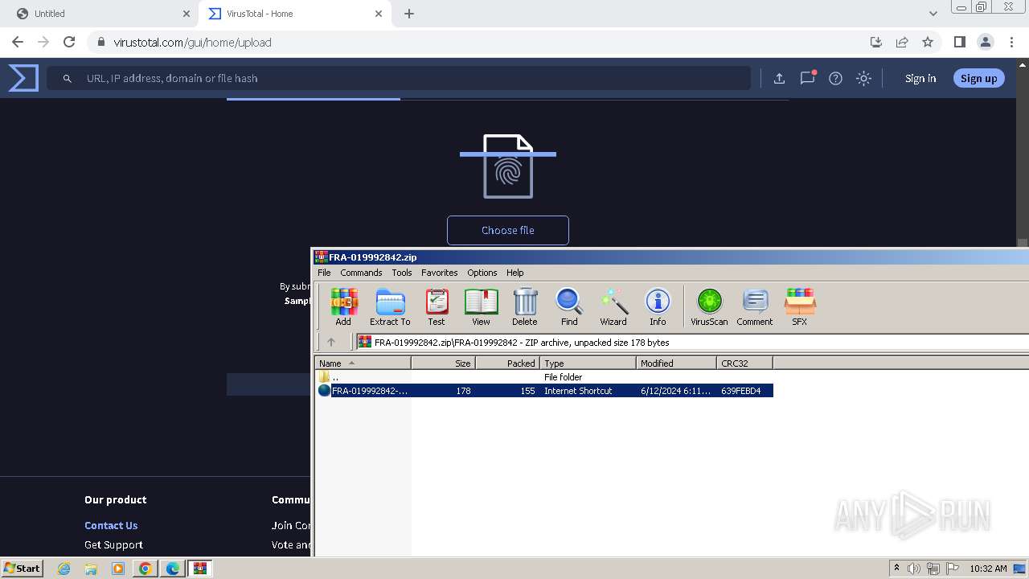Open Extract To in WinRAR
The width and height of the screenshot is (1029, 579).
[390, 307]
